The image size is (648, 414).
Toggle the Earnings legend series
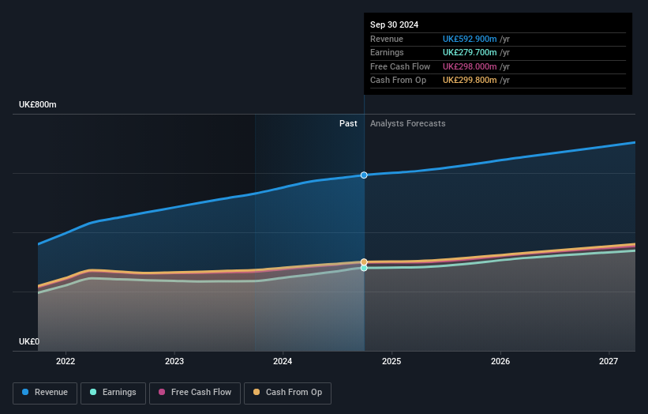113,393
